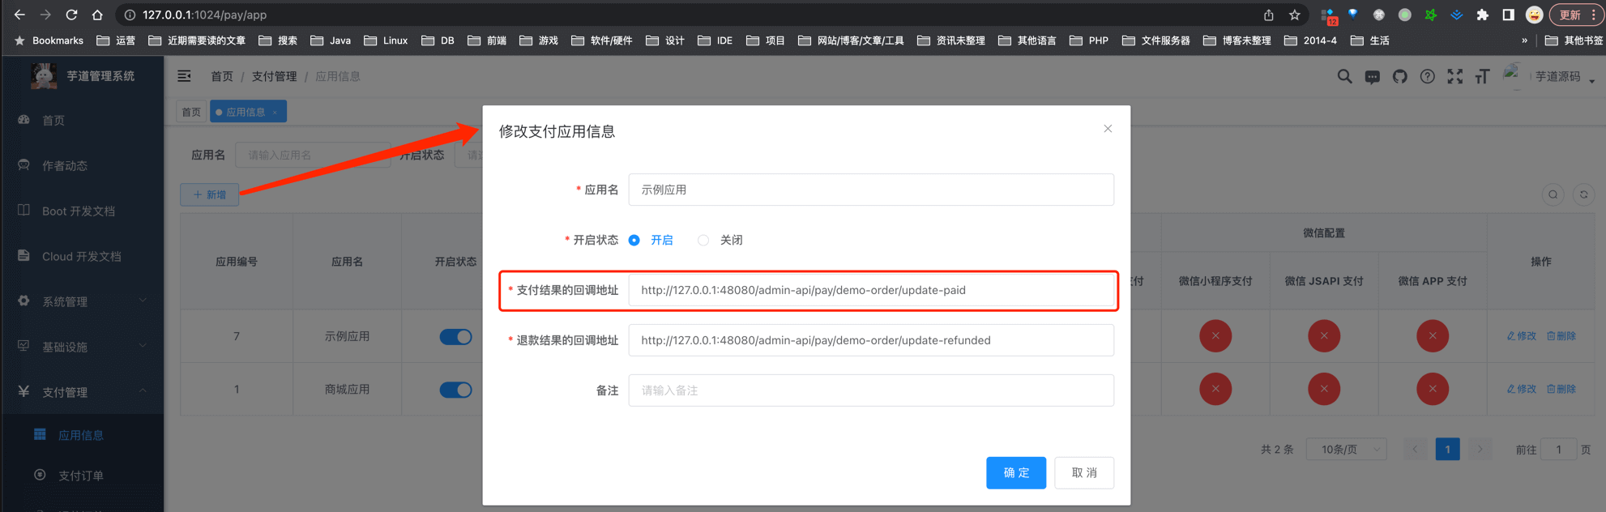Open the 10条/页 page size dropdown
Image resolution: width=1606 pixels, height=512 pixels.
[1346, 450]
